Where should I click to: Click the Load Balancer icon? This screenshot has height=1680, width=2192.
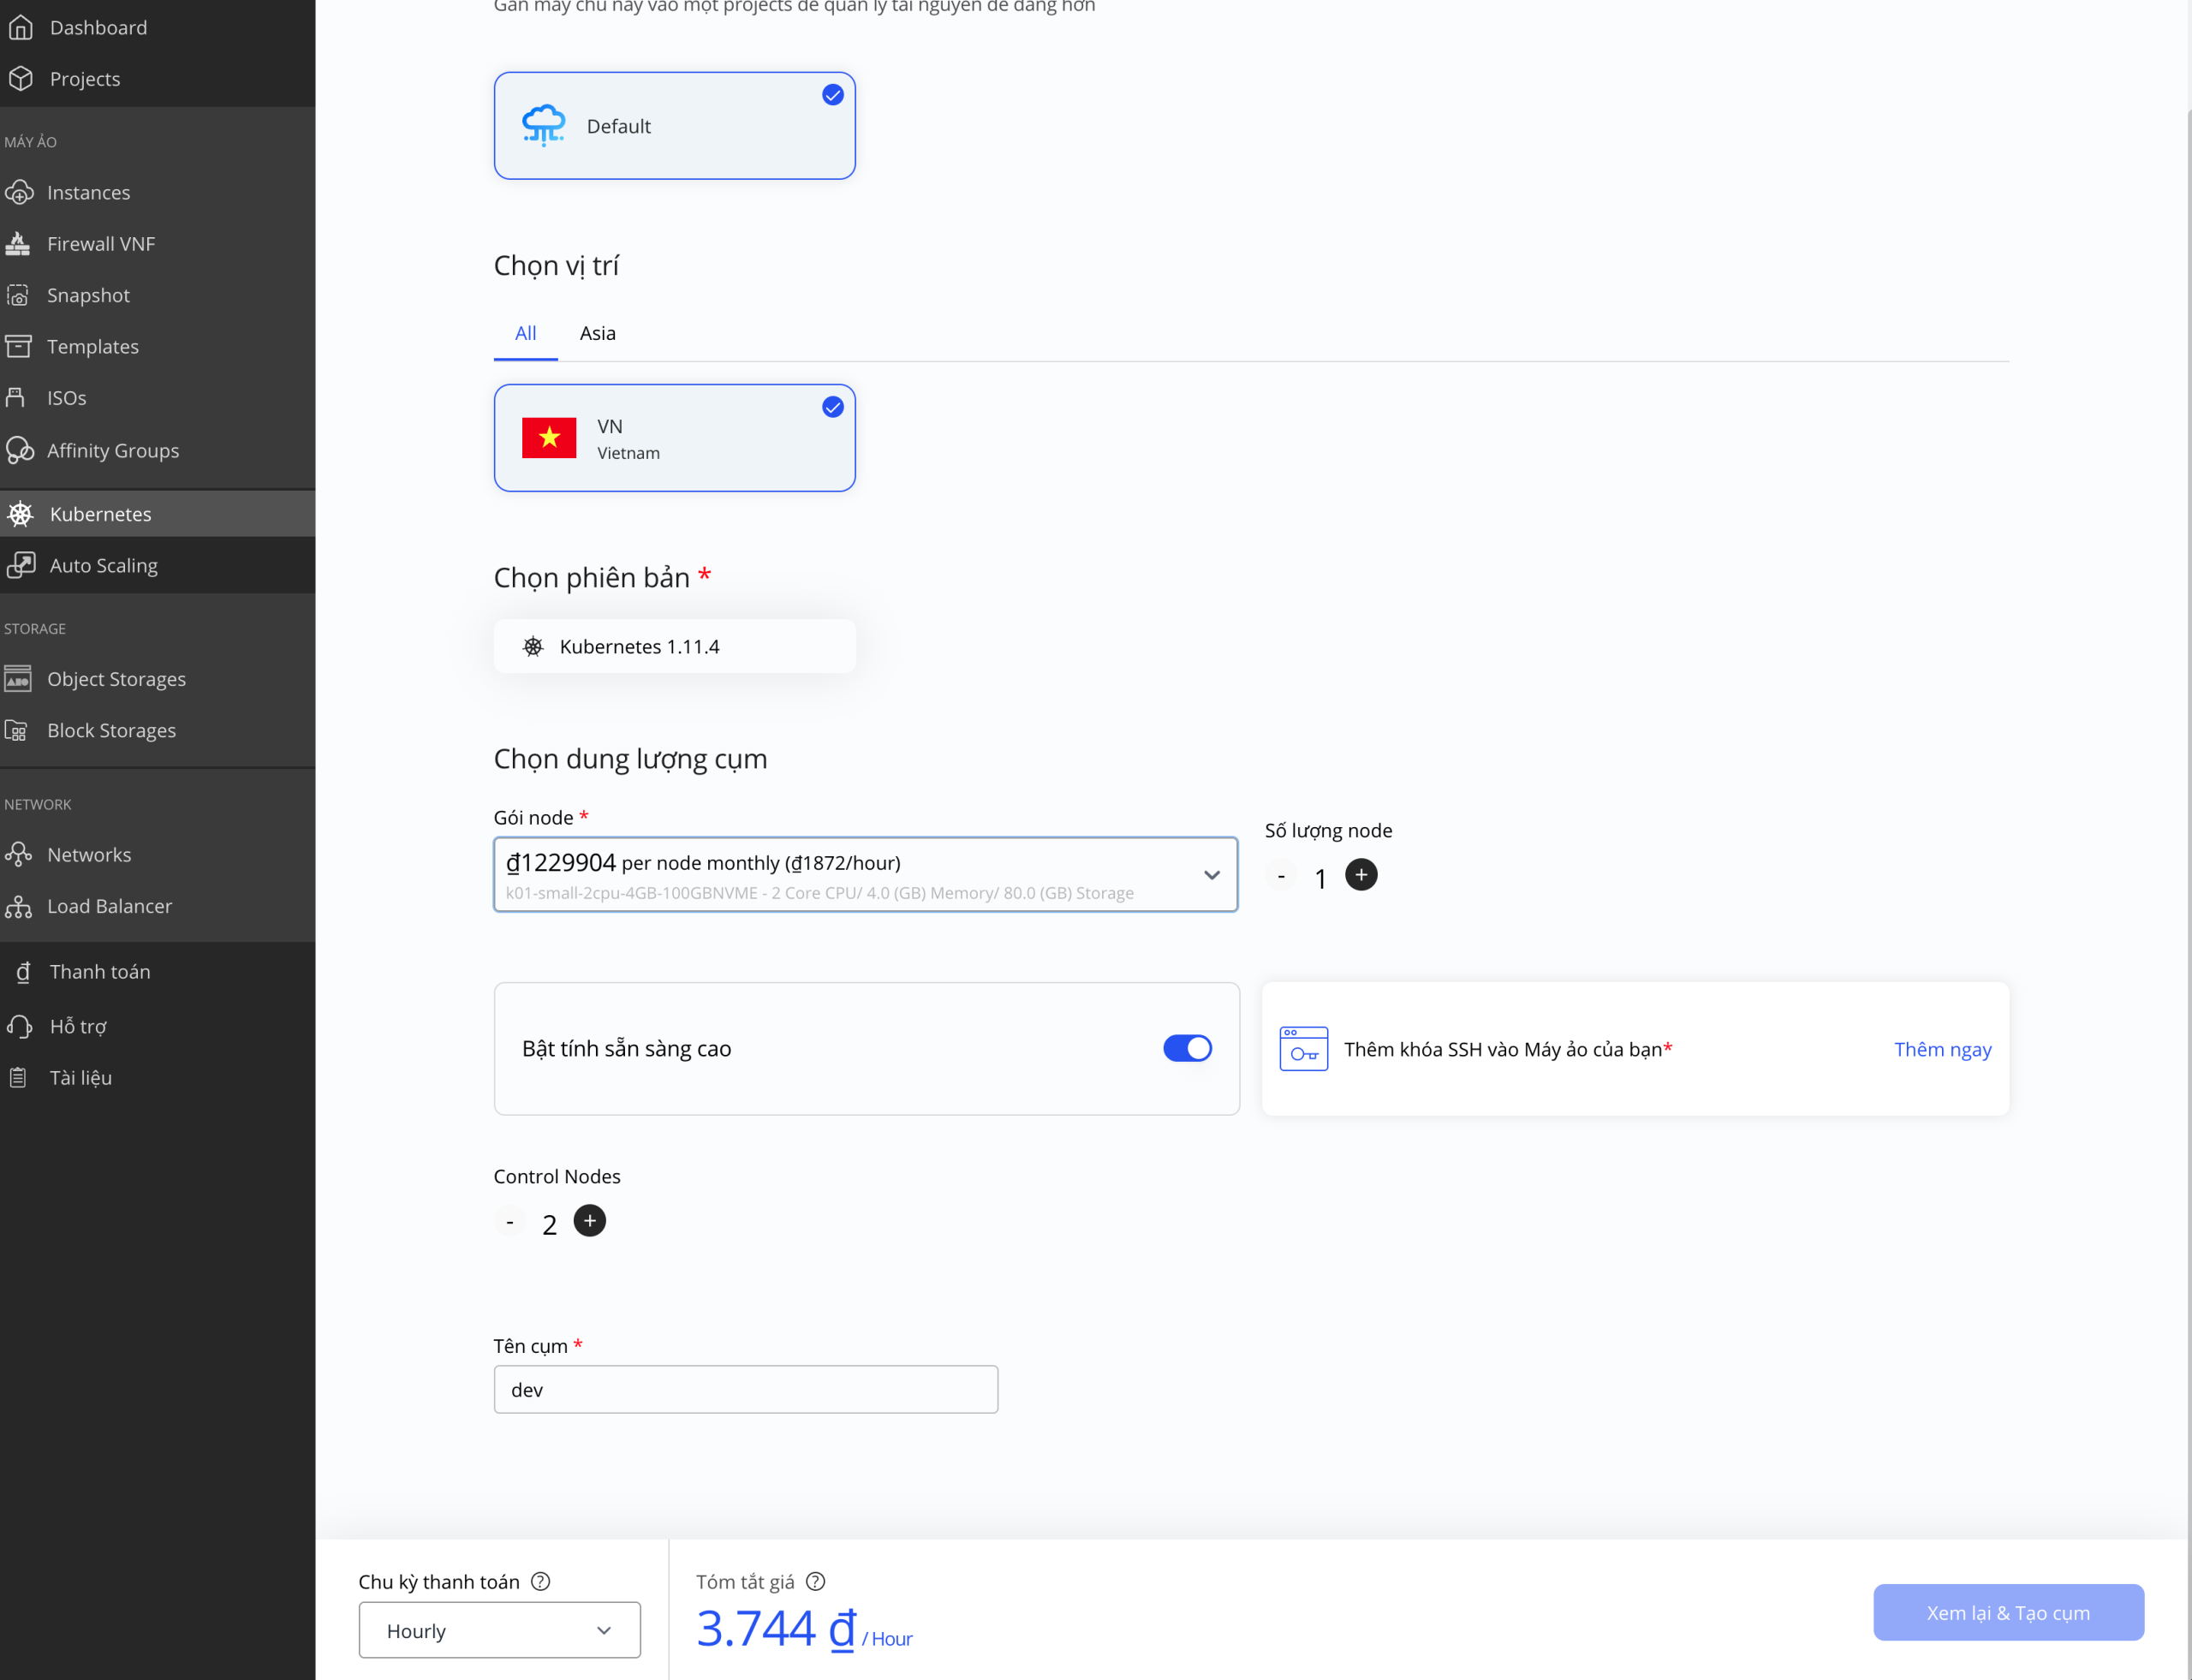click(x=18, y=906)
